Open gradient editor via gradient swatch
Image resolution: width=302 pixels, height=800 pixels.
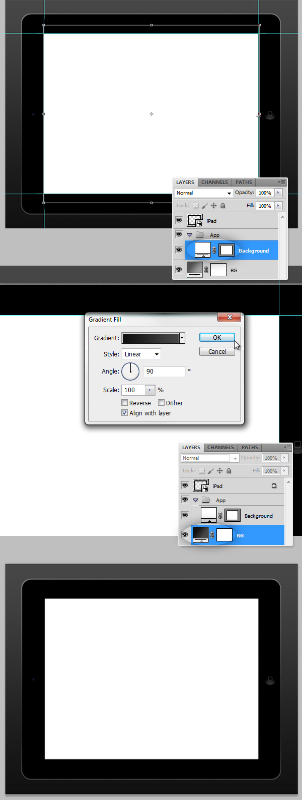click(150, 338)
